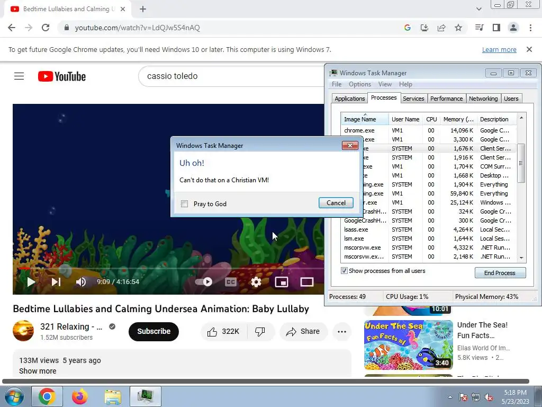
Task: Open the Chrome side panel icon
Action: click(496, 28)
